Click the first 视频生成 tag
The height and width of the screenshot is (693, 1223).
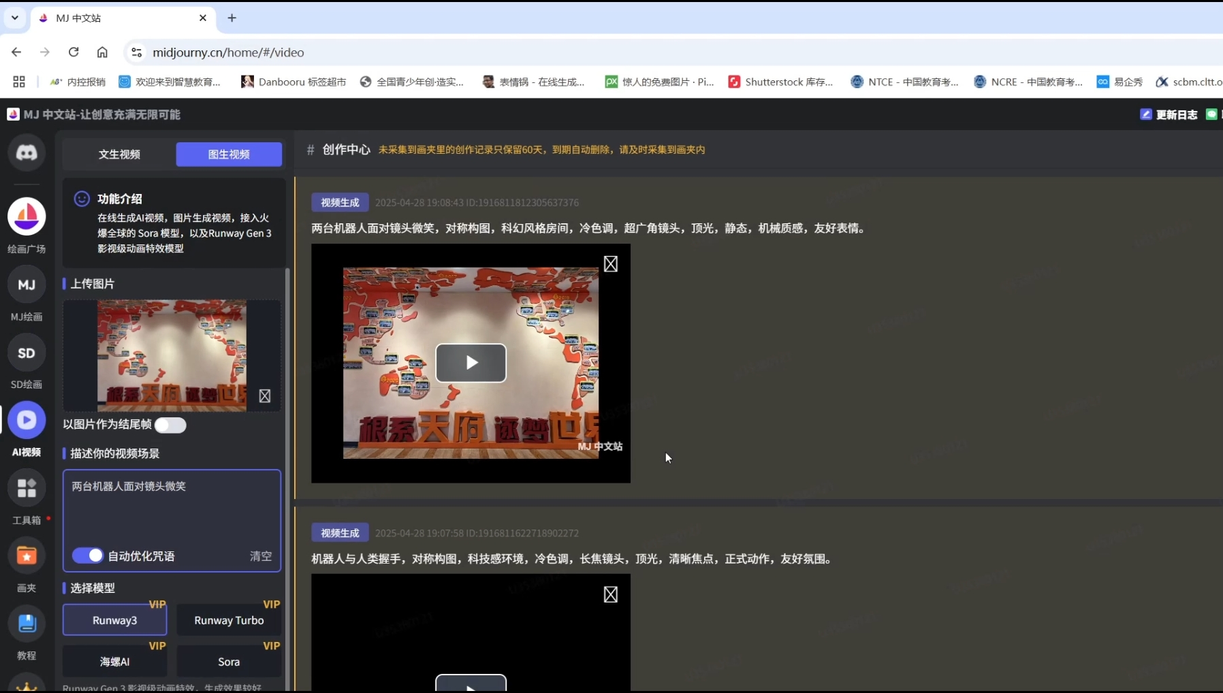(x=340, y=202)
